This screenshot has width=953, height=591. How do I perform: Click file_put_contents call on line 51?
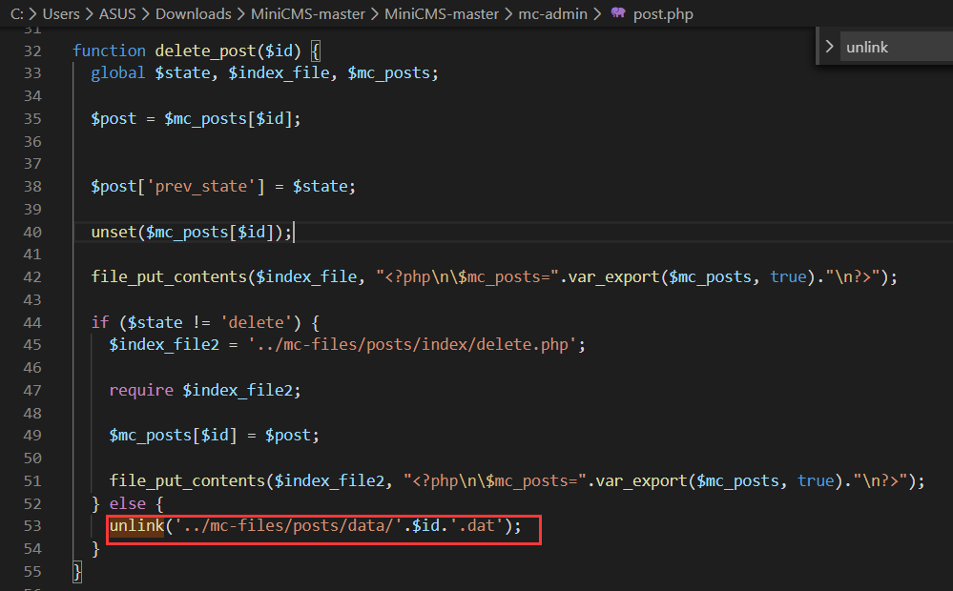(x=188, y=481)
